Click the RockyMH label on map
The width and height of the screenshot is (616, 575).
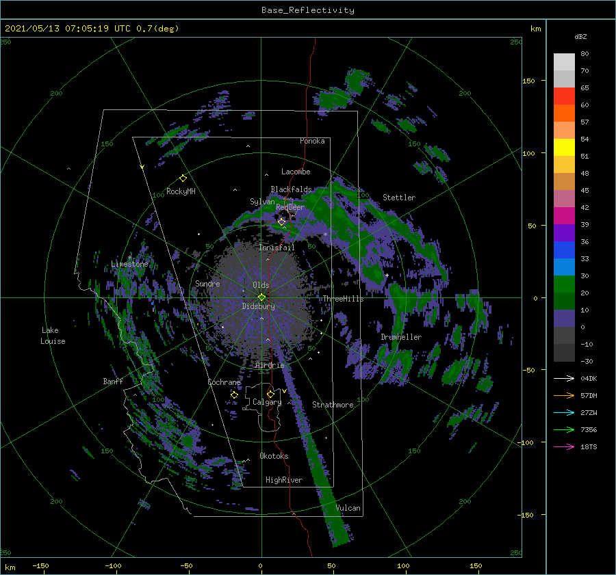tap(181, 191)
